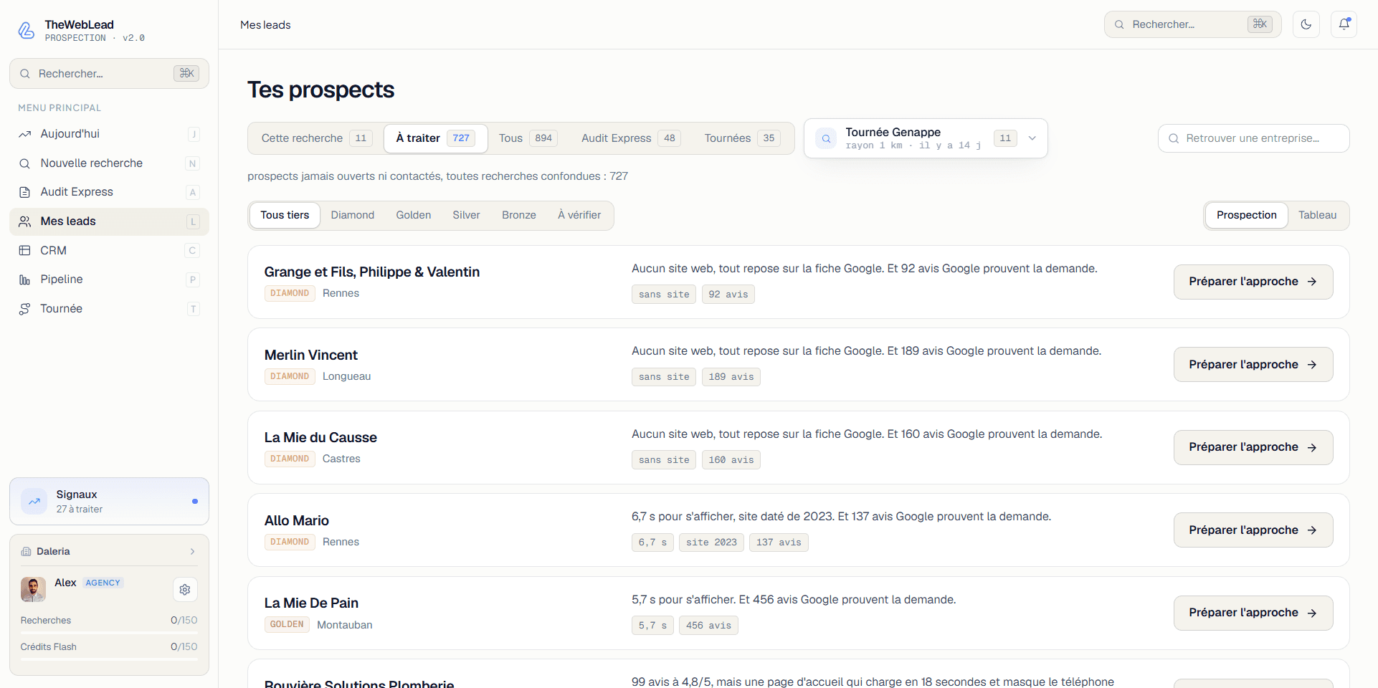Select Mes leads in the sidebar
The width and height of the screenshot is (1378, 688).
coord(109,221)
